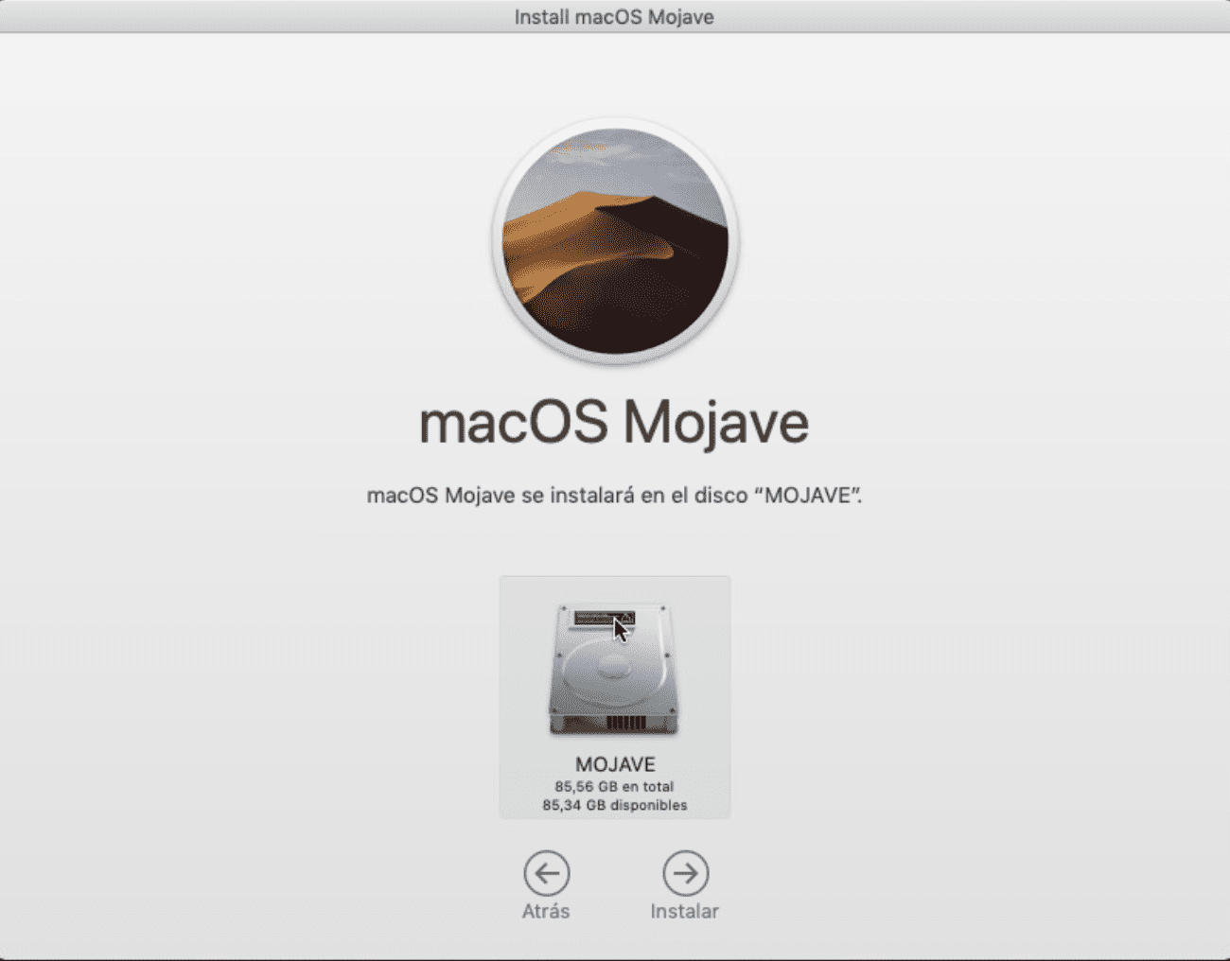Click the left-pointing arrow inside Atrás circle
This screenshot has height=961, width=1230.
tap(546, 871)
